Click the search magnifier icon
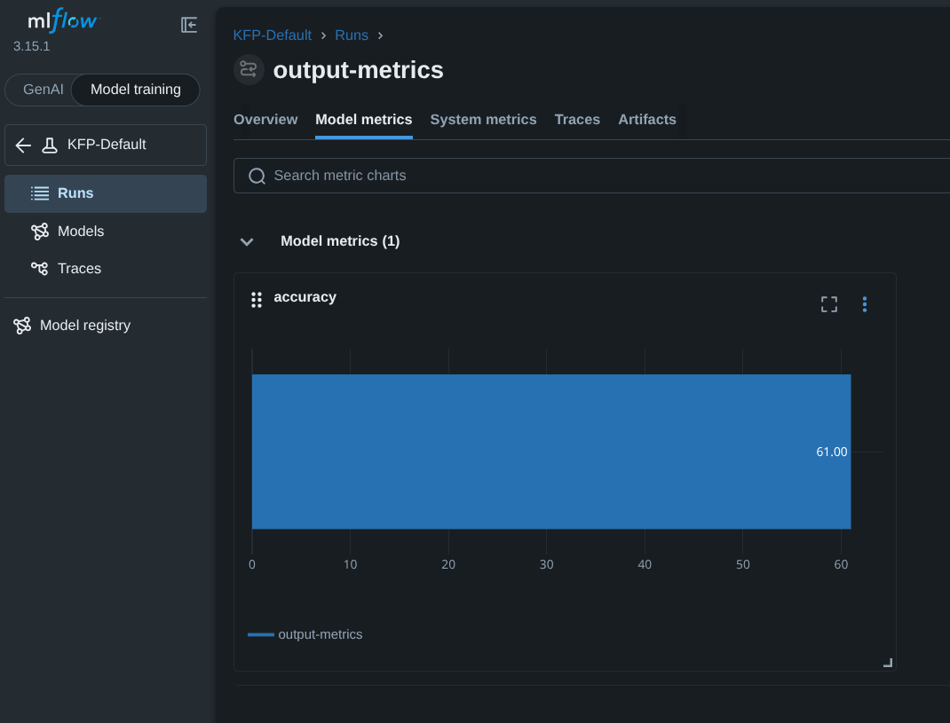The height and width of the screenshot is (723, 950). pos(257,177)
